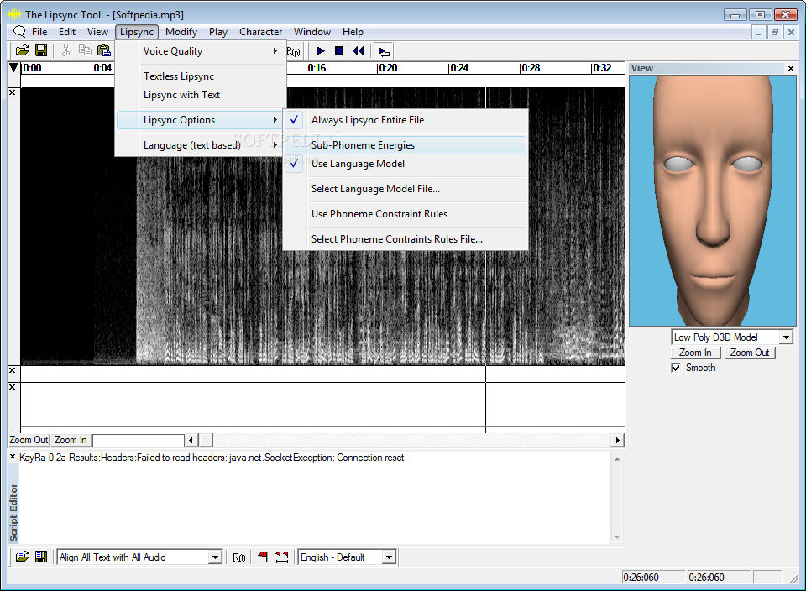Screen dimensions: 806x591
Task: Click Zoom In under the face view
Action: (695, 353)
